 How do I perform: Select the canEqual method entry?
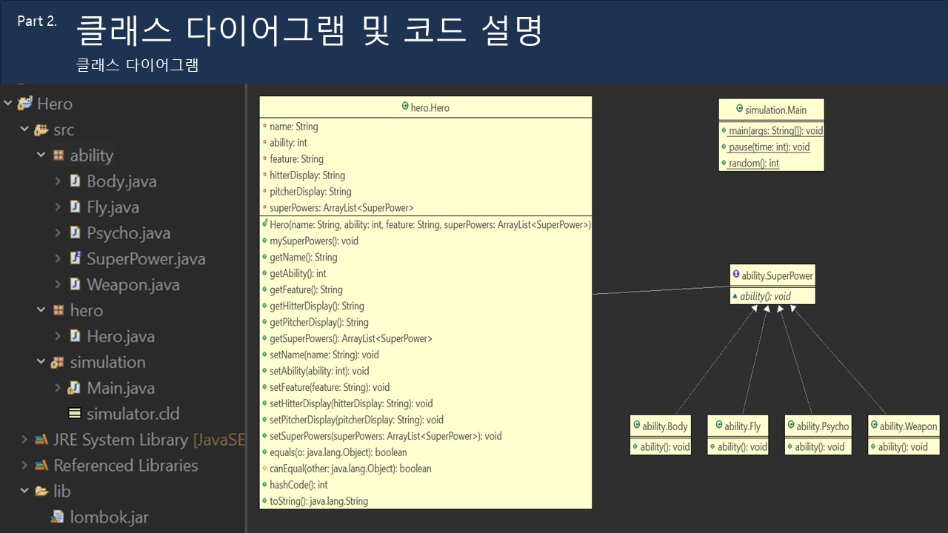click(350, 469)
